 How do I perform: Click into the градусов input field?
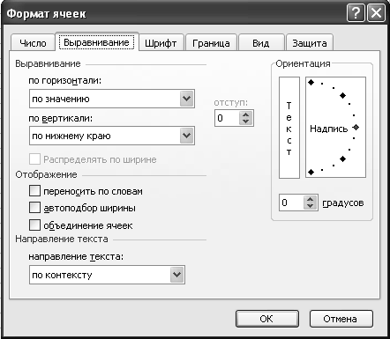291,203
